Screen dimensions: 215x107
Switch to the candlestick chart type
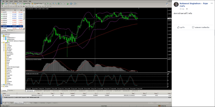pos(48,4)
